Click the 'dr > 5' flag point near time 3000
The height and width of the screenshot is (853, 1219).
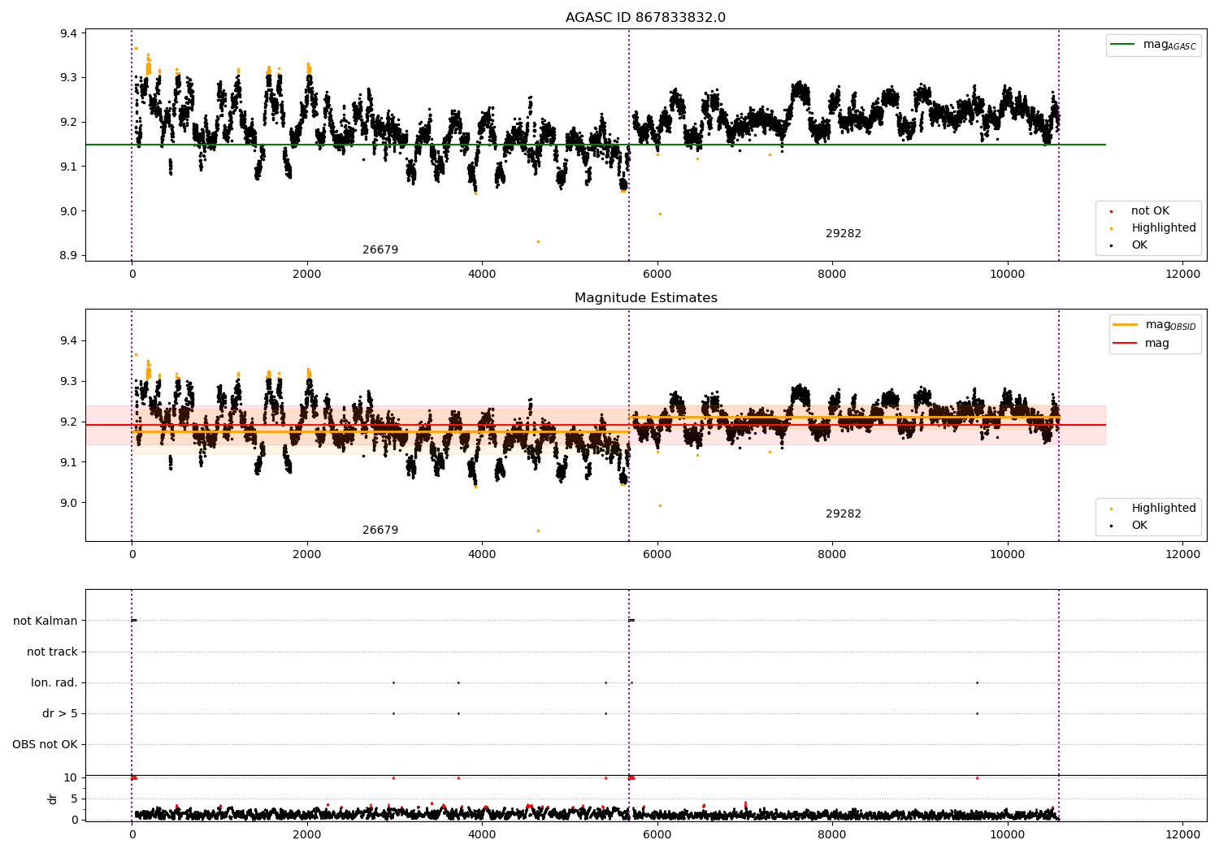point(393,713)
